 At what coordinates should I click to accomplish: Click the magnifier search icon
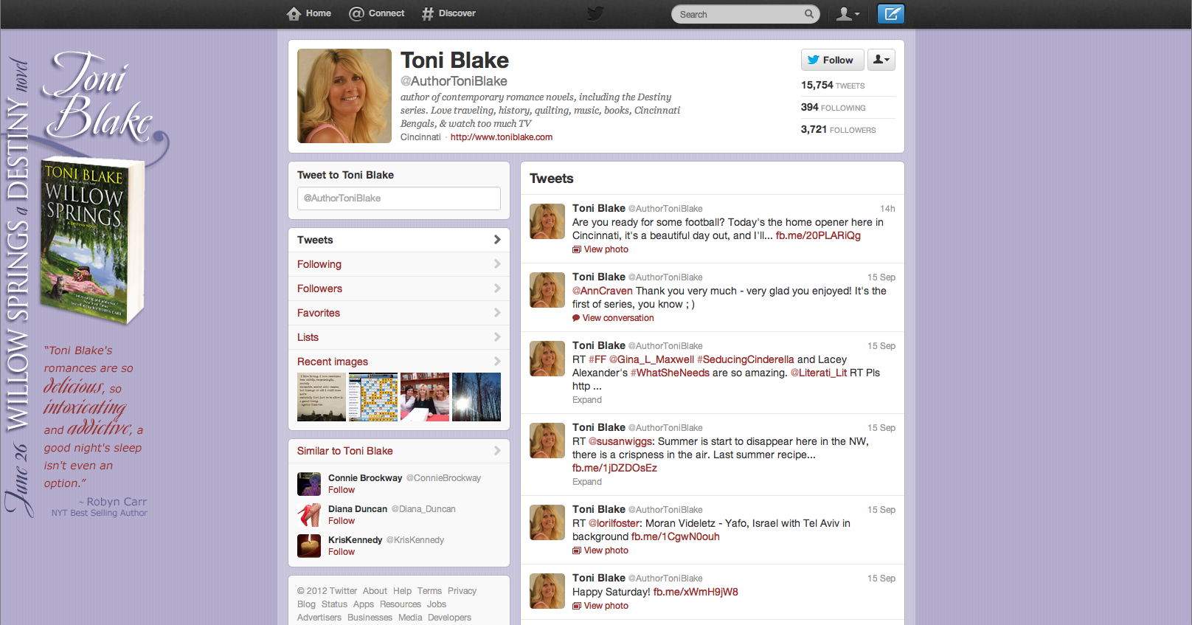click(x=809, y=14)
